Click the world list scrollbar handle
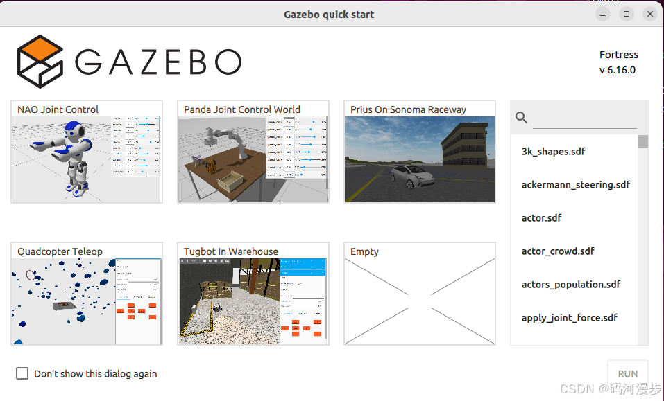This screenshot has height=401, width=664. click(642, 141)
